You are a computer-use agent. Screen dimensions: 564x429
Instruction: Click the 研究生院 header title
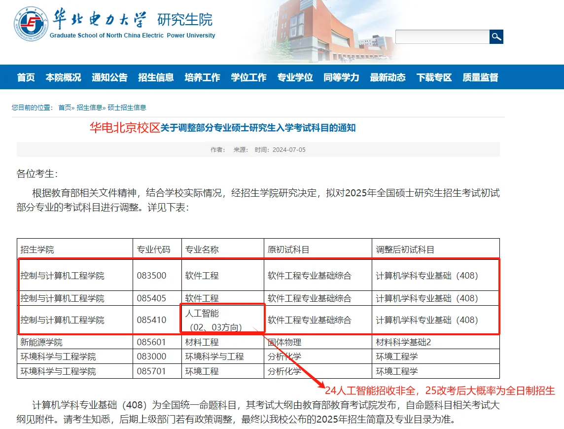coord(185,20)
